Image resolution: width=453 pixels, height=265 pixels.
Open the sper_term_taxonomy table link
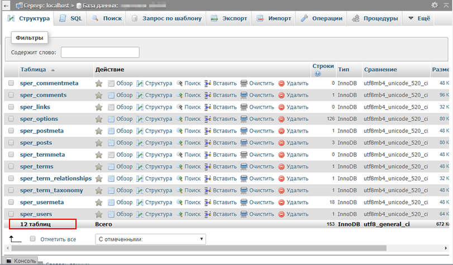tap(51, 191)
